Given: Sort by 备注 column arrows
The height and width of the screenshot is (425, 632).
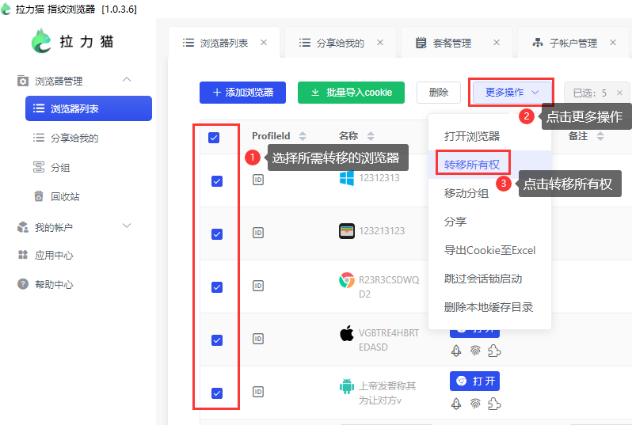Looking at the screenshot, I should [x=600, y=136].
